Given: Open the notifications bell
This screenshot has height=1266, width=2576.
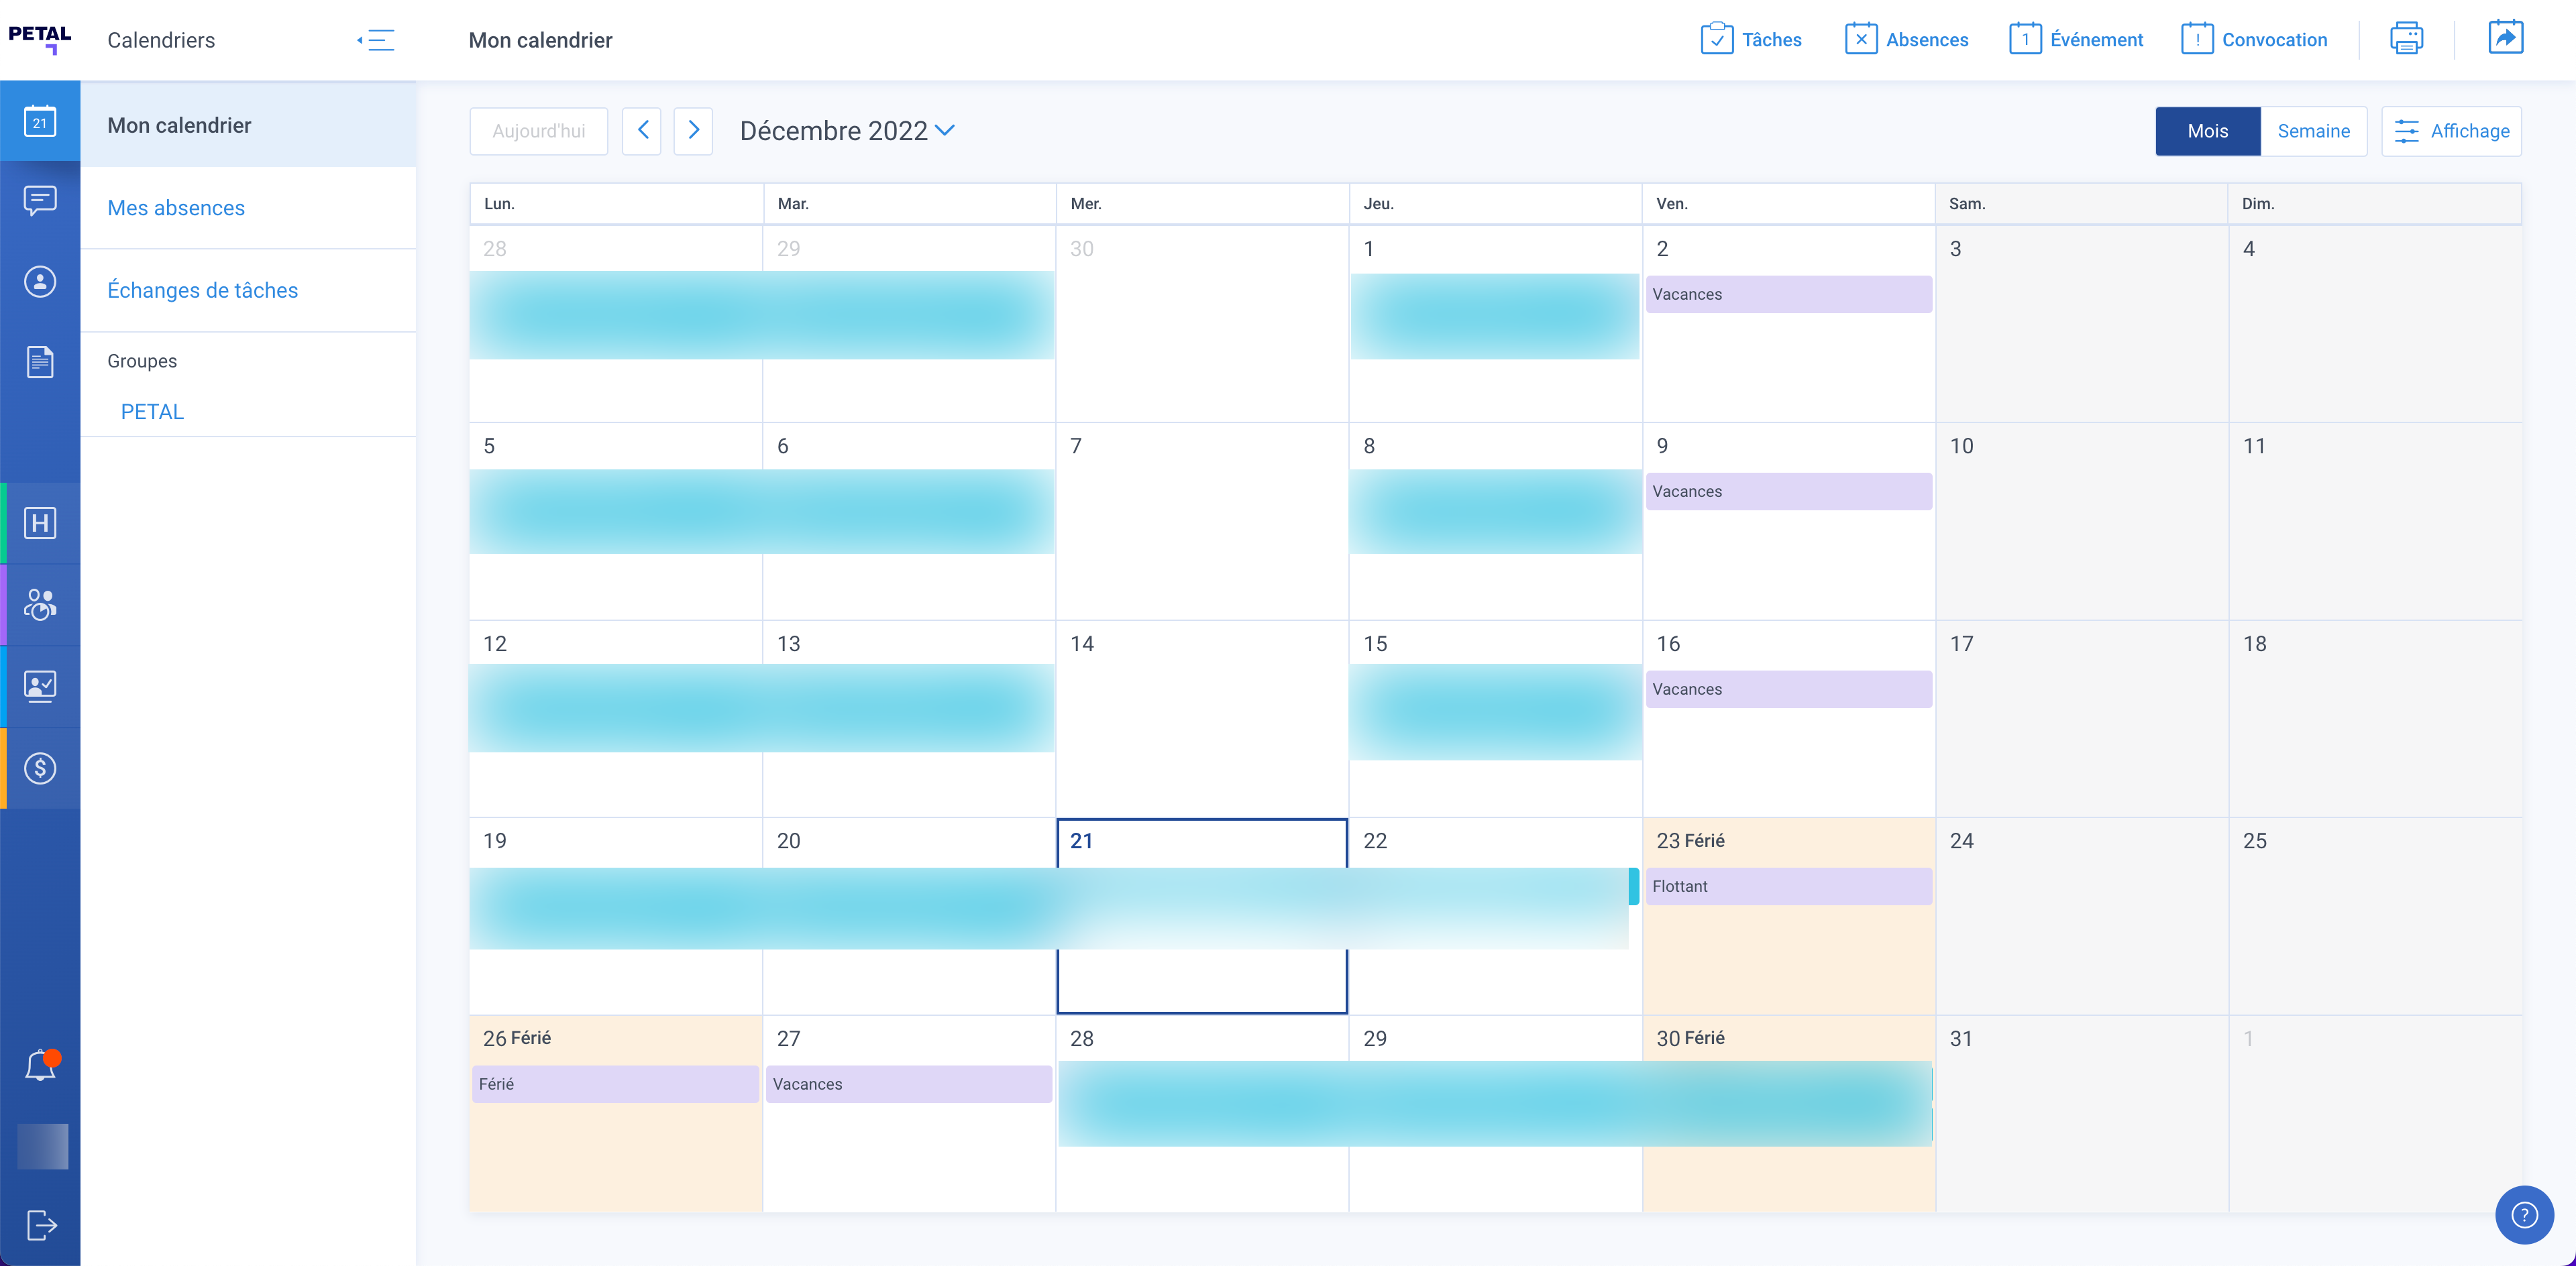Looking at the screenshot, I should coord(40,1065).
